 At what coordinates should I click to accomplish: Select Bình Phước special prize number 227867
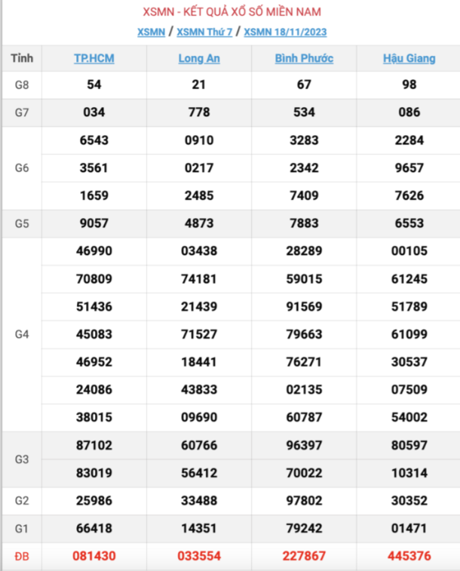click(304, 556)
